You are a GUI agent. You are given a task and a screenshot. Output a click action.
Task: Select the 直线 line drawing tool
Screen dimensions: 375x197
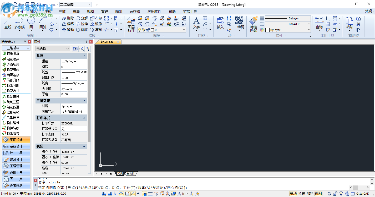(x=8, y=23)
